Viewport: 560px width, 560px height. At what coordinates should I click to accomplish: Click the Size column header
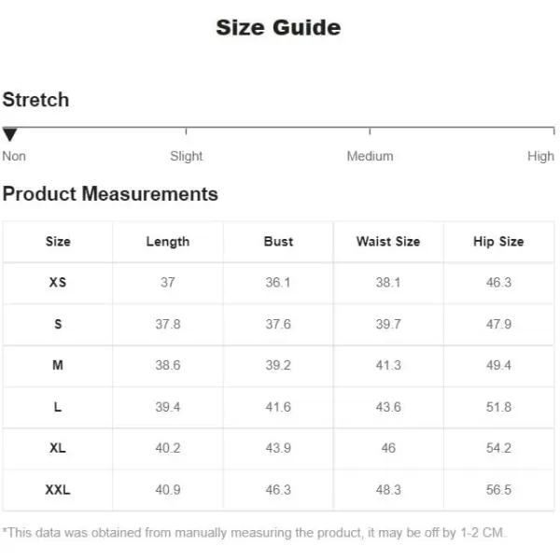tap(58, 242)
